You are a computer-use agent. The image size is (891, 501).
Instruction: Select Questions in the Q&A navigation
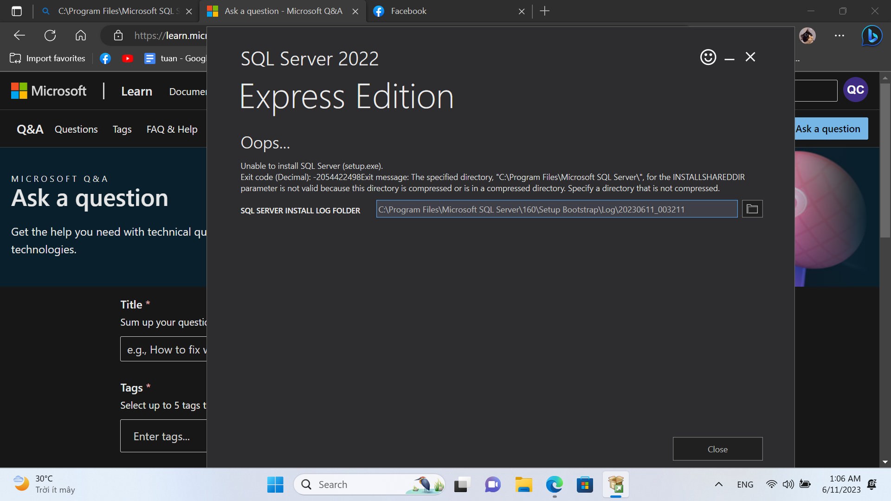(x=76, y=129)
